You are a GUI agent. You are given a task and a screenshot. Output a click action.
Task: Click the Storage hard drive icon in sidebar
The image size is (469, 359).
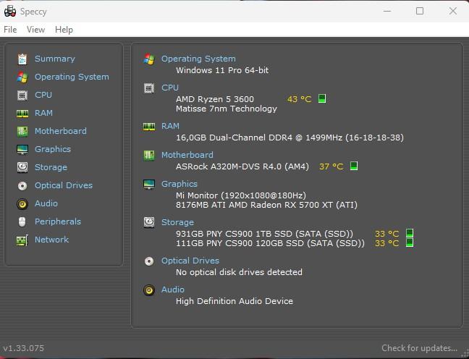22,167
